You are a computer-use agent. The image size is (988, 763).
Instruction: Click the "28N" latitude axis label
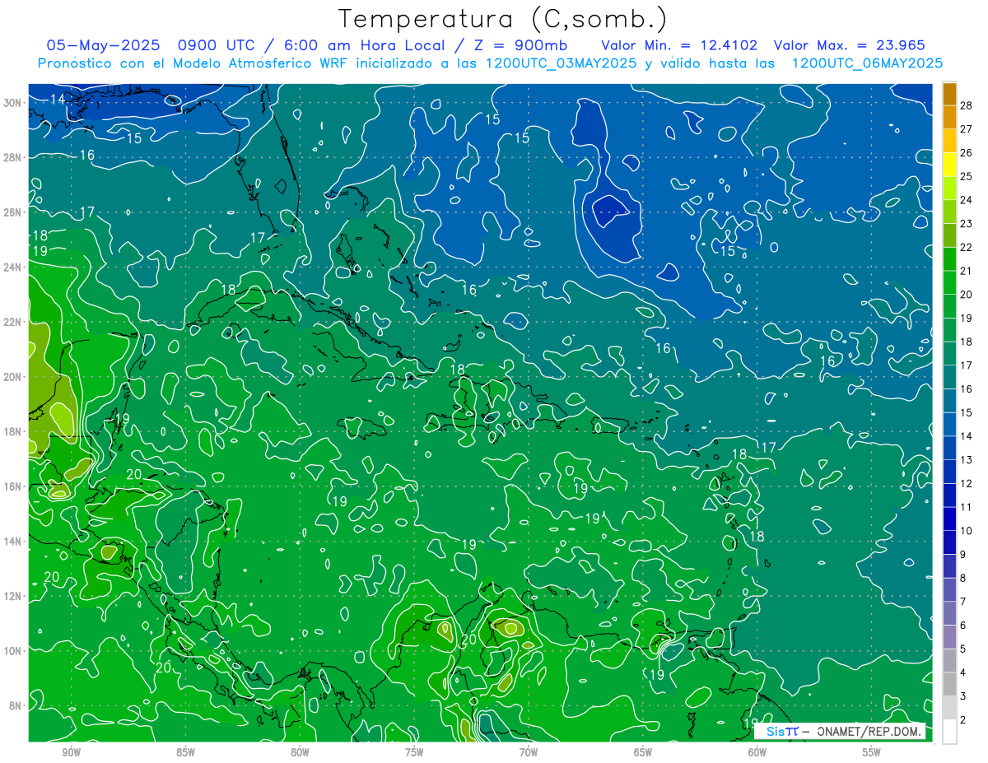tap(13, 157)
